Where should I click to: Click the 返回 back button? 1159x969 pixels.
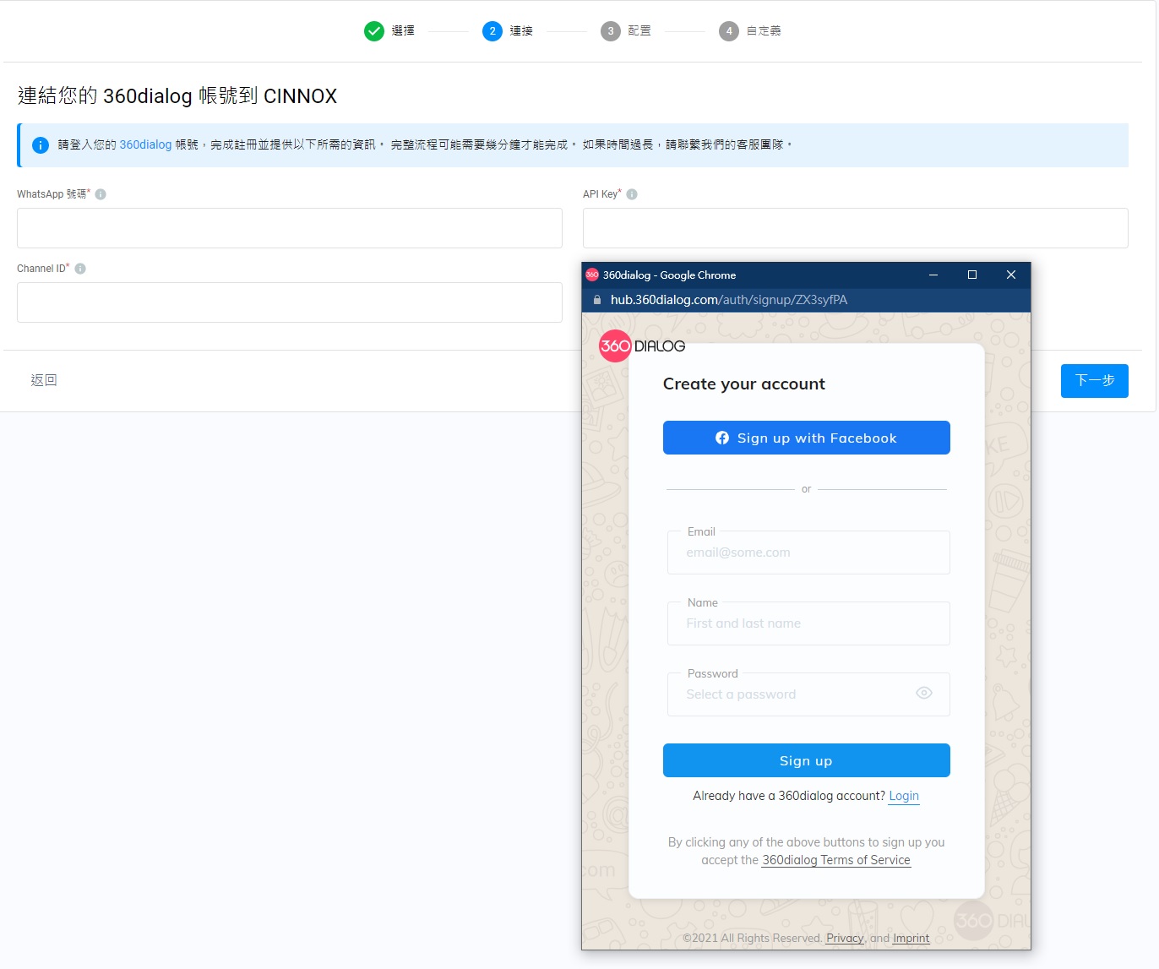(x=44, y=380)
